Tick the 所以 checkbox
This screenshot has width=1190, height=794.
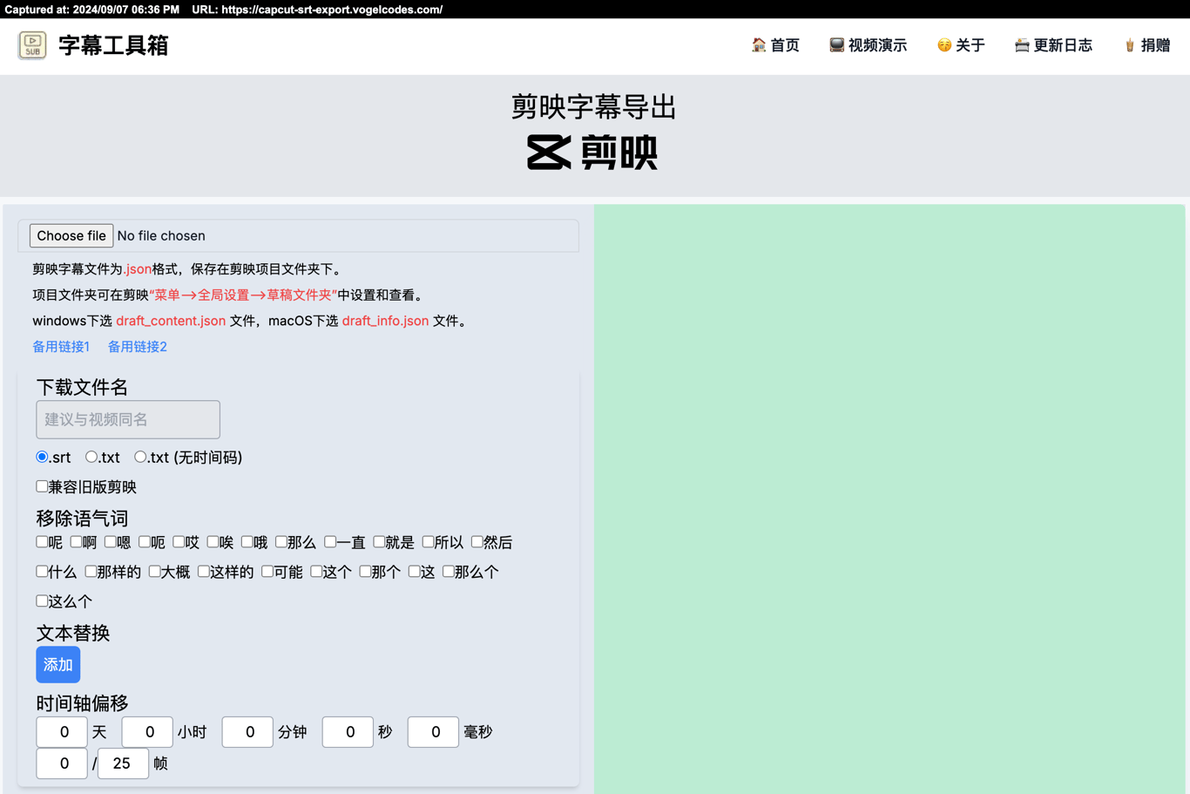click(428, 542)
